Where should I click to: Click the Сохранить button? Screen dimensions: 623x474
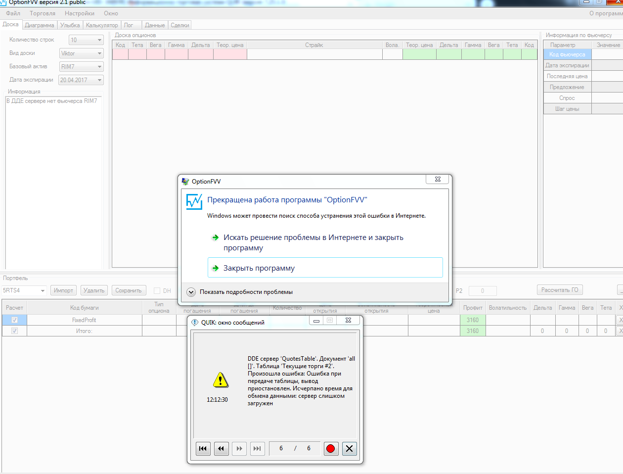pos(129,290)
